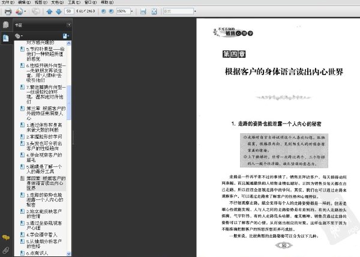360x257 pixels.
Task: Select bookmark 3.头发也可分析出客户
Action: (44, 146)
